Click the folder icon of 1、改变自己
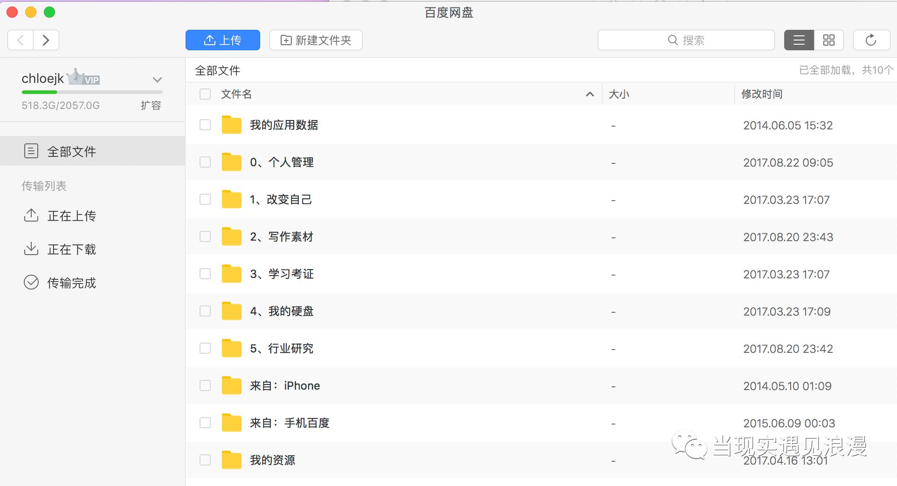This screenshot has height=486, width=897. [x=231, y=199]
